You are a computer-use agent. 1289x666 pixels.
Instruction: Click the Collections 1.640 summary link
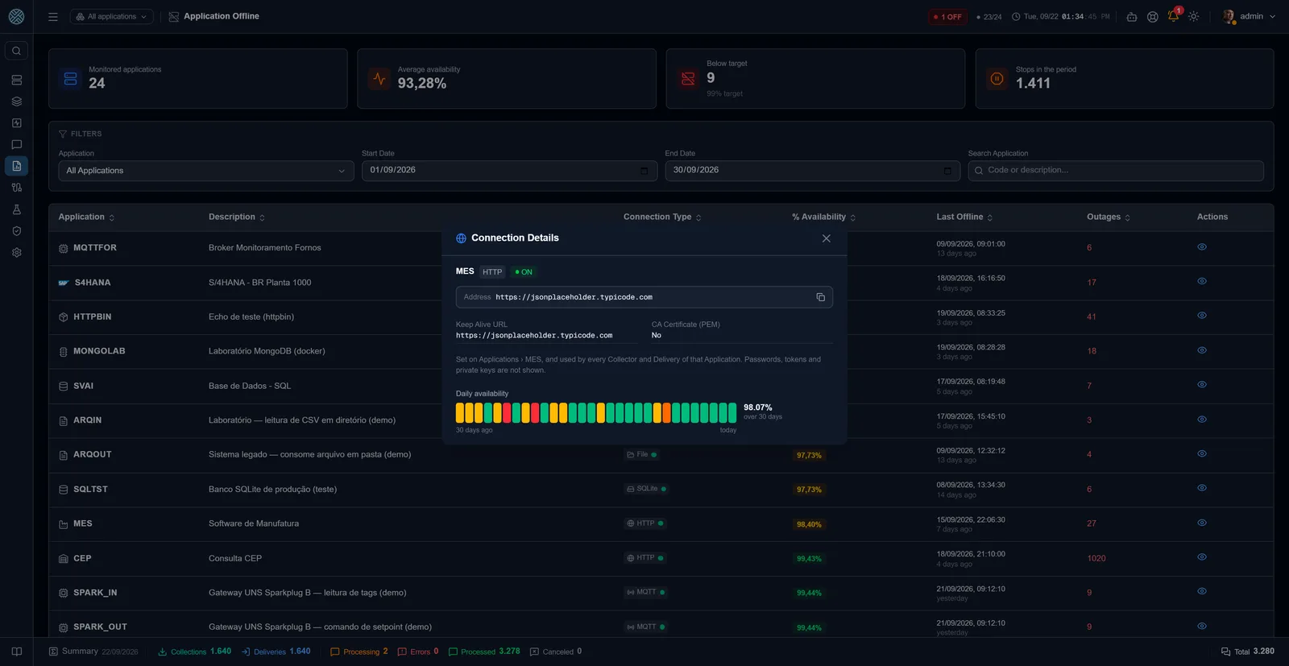(195, 652)
